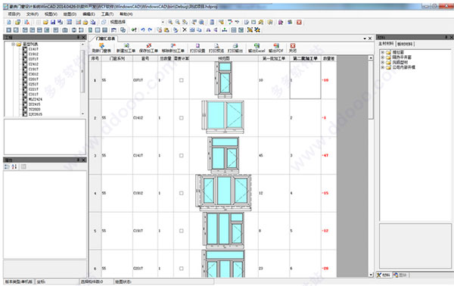Click the 保存加工单 save work order icon
Screen dimensions: 454x286
pos(148,46)
